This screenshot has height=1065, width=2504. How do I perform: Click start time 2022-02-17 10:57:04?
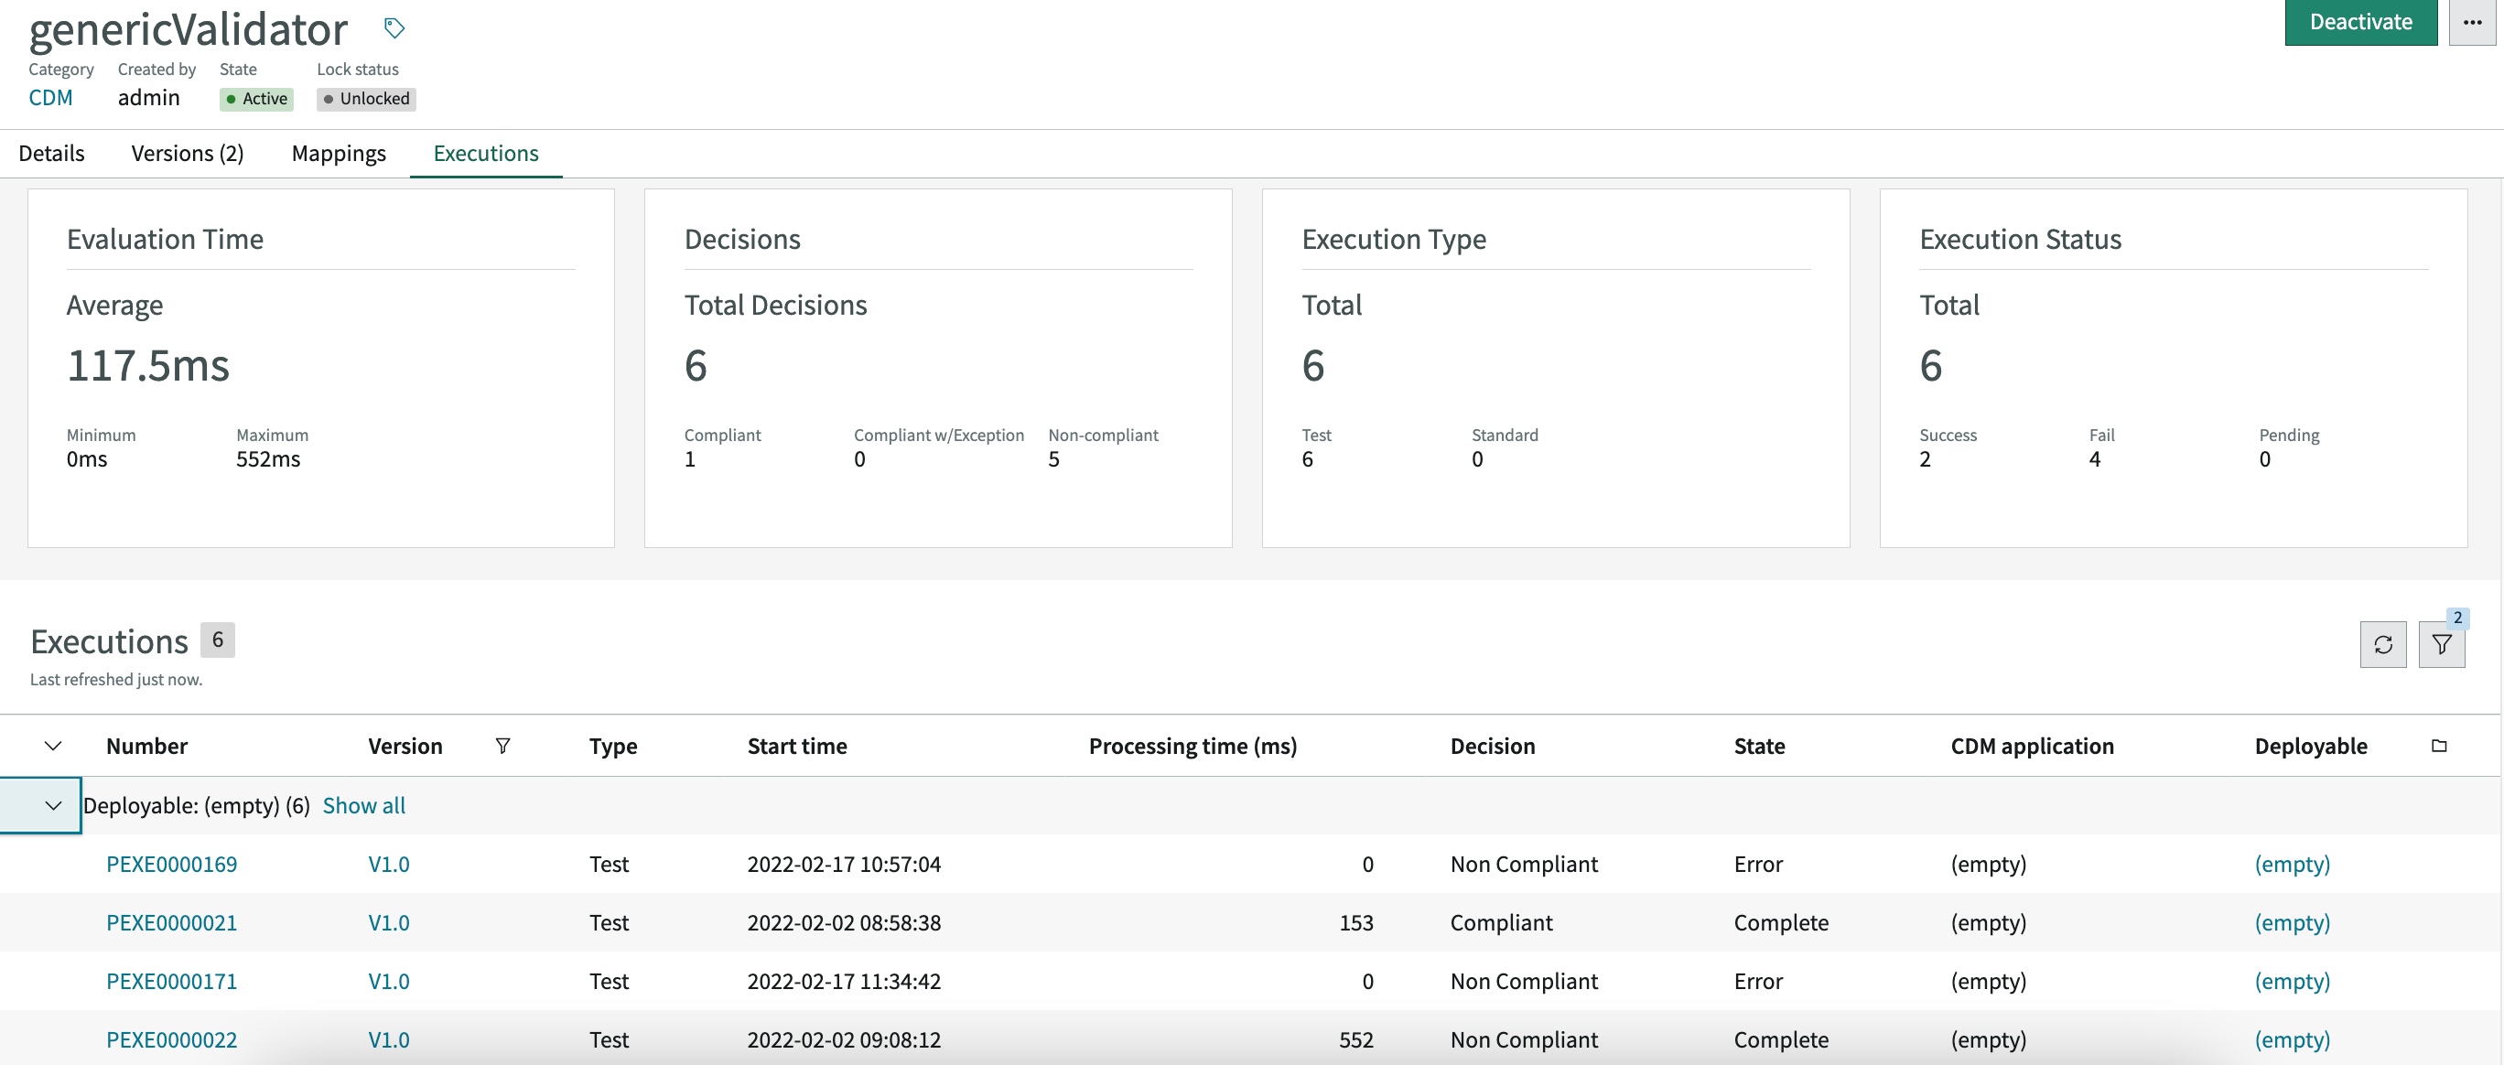pos(844,864)
